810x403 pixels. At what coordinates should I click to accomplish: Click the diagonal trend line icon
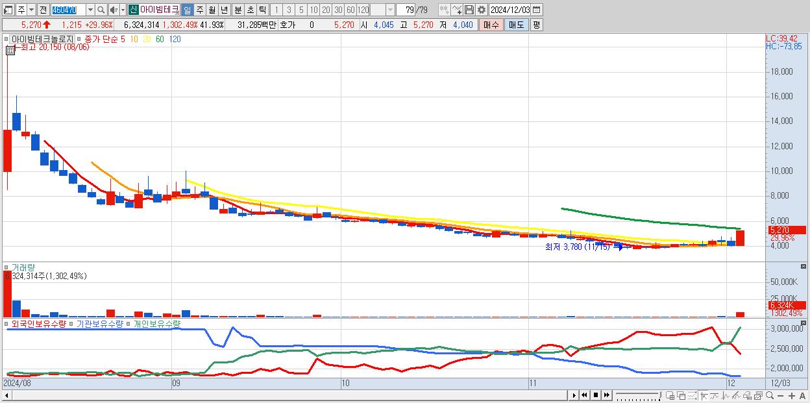coord(736,396)
